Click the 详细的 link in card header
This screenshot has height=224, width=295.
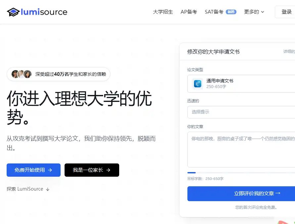pos(289,52)
